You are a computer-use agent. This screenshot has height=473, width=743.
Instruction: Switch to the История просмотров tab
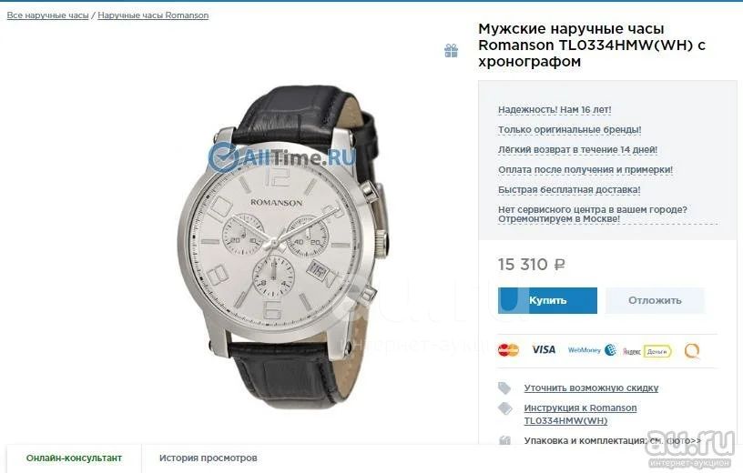pos(208,458)
